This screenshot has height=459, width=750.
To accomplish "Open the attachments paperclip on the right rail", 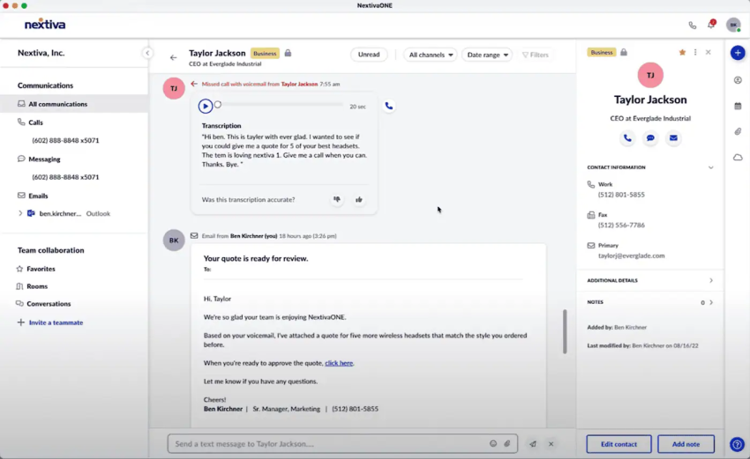I will pos(738,131).
